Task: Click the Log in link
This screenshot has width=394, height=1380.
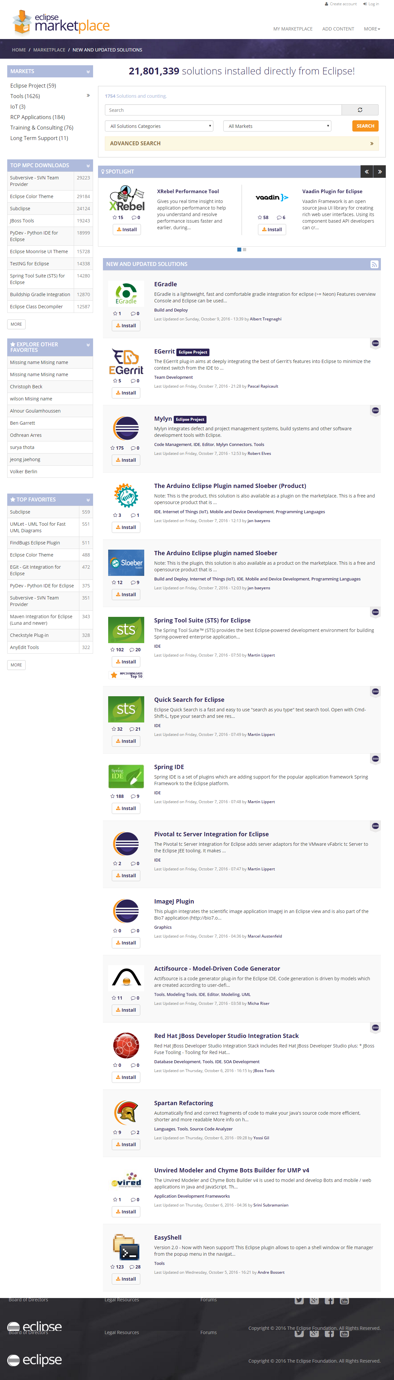Action: [371, 4]
